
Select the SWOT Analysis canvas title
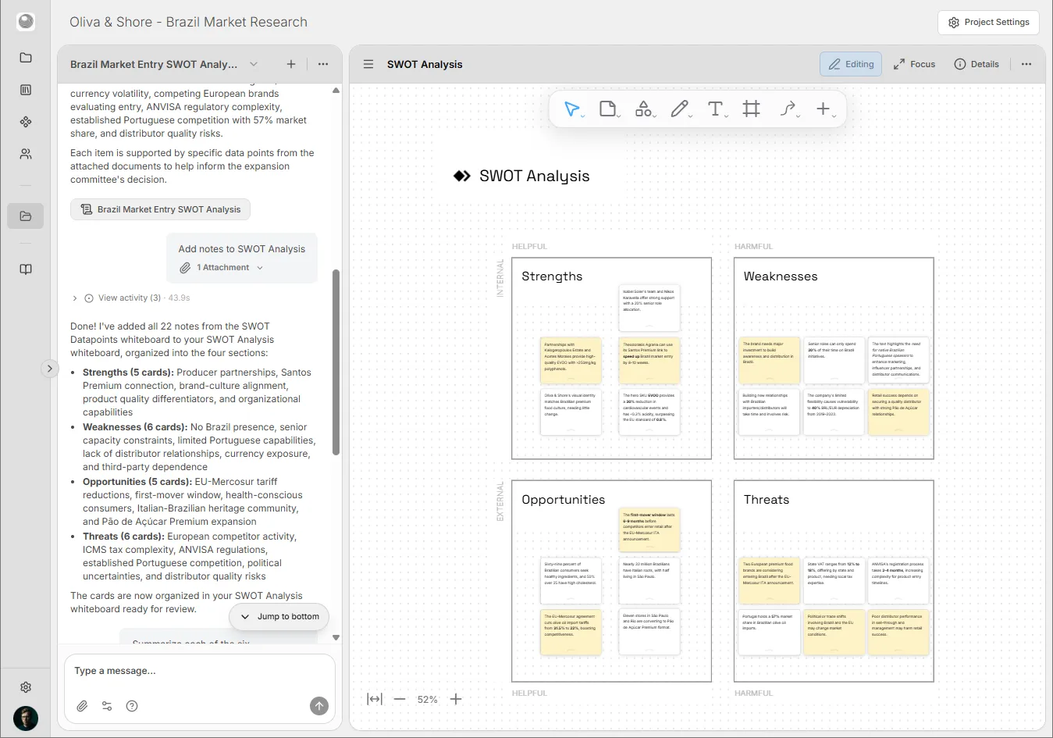(x=535, y=176)
